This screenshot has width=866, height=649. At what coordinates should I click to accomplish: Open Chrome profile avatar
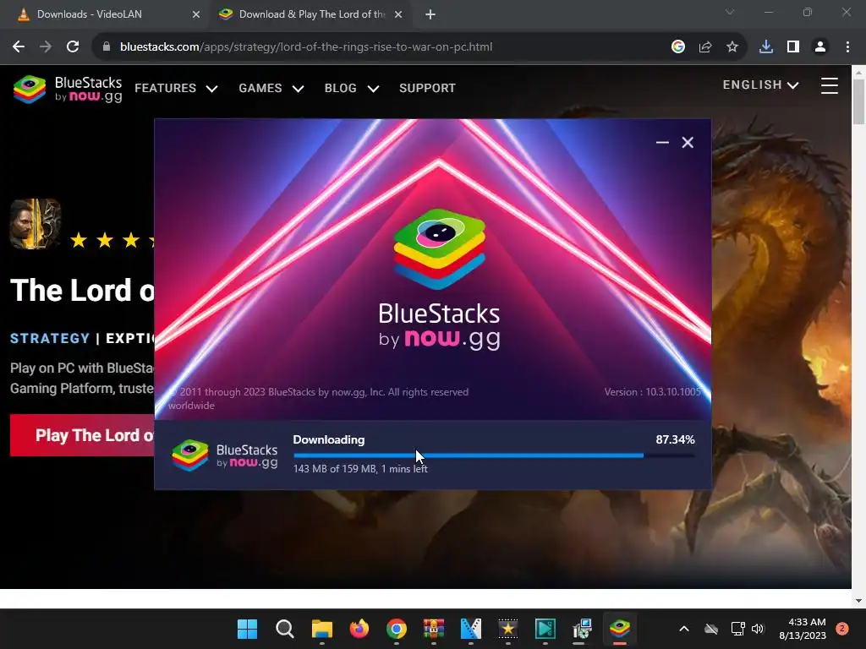tap(820, 47)
